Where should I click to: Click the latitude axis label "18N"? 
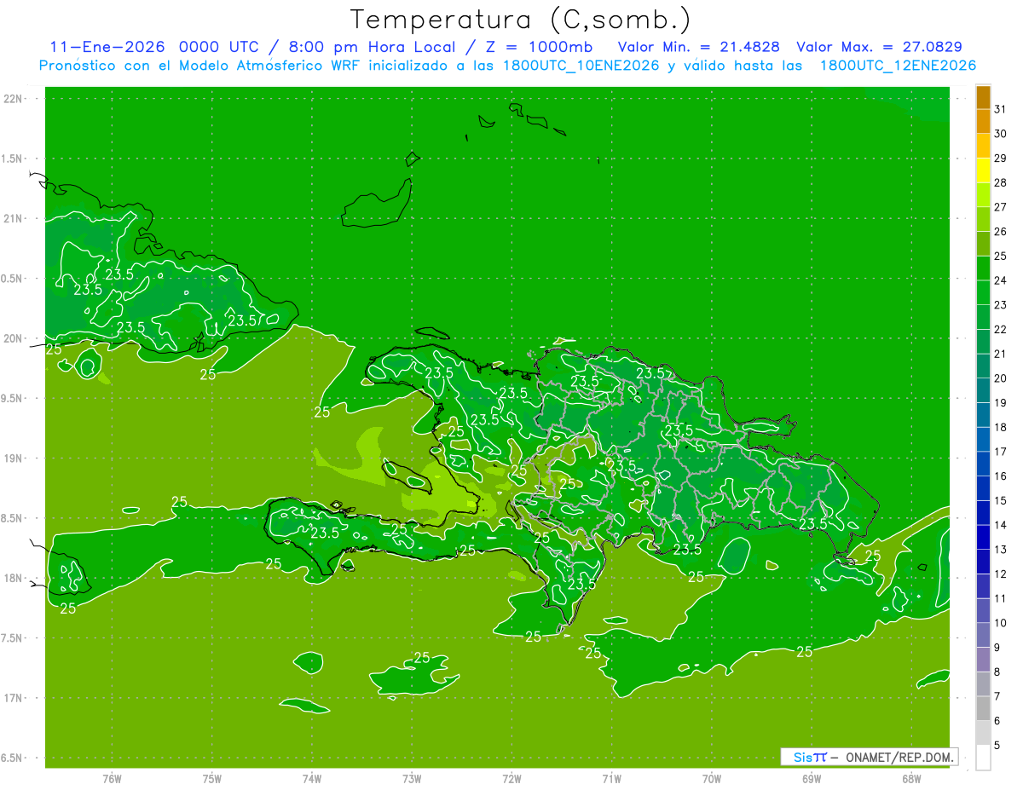14,578
